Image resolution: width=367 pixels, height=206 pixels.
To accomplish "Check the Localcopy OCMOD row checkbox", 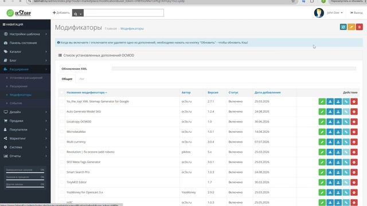I will point(62,122).
